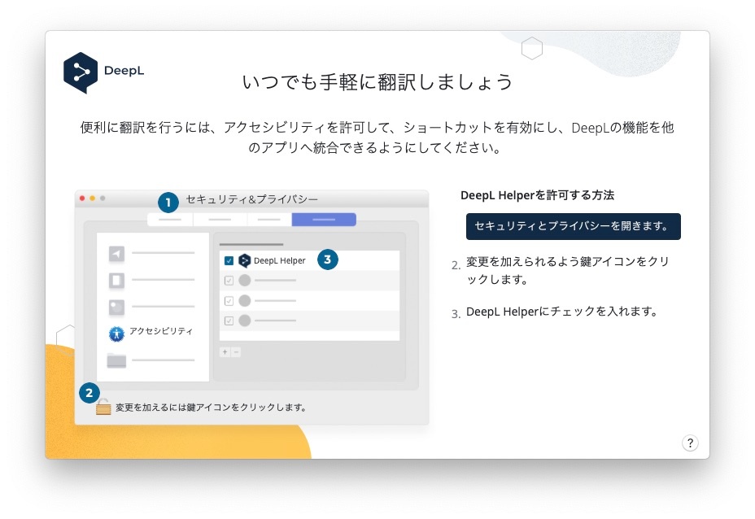Screen dimensions: 755x519
Task: Click step text DeepL Helperにチェックを入れます
Action: tap(562, 312)
